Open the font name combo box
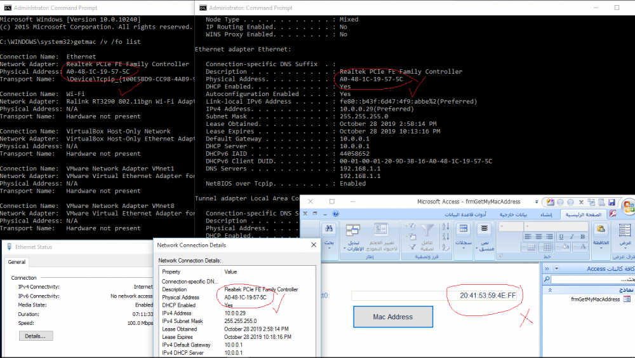The height and width of the screenshot is (358, 635). coord(556,226)
